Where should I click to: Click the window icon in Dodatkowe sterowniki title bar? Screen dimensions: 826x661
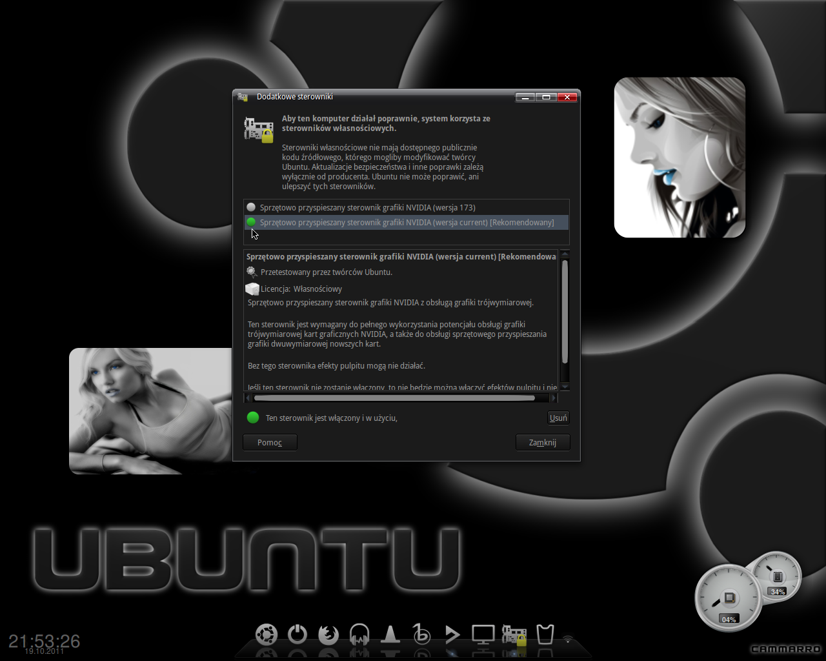243,97
